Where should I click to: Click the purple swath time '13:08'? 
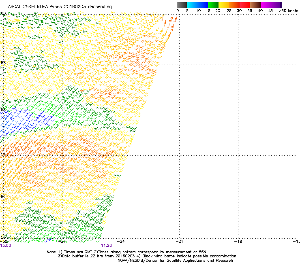[6, 246]
